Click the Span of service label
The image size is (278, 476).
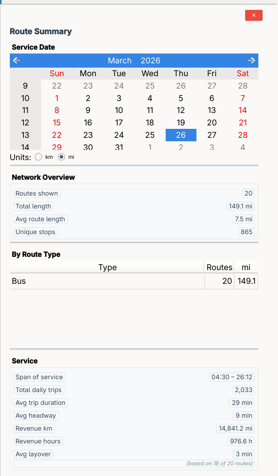coord(39,377)
